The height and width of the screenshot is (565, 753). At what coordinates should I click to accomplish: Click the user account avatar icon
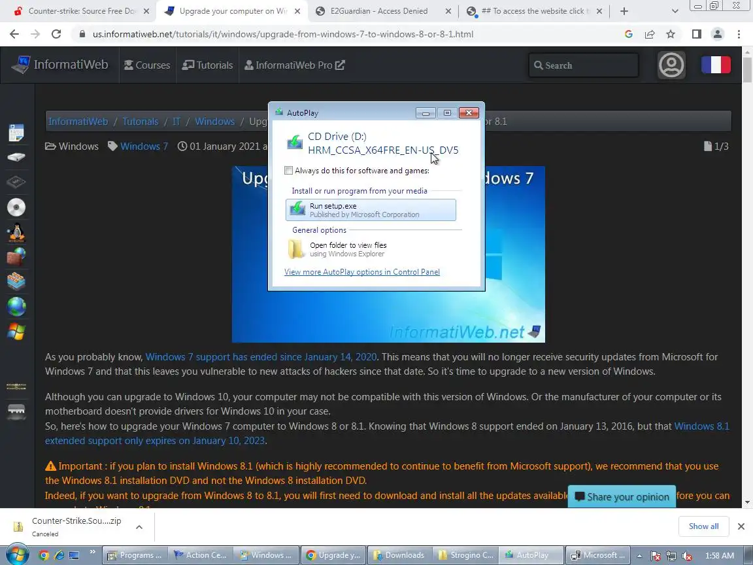(x=671, y=65)
